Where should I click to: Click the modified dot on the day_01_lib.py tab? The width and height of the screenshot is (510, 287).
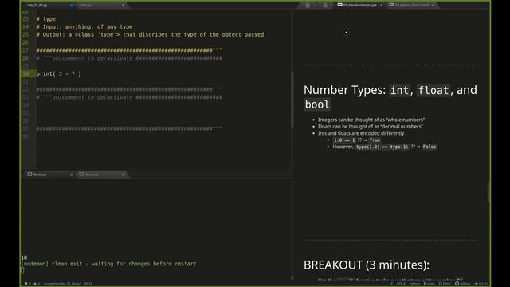click(71, 6)
